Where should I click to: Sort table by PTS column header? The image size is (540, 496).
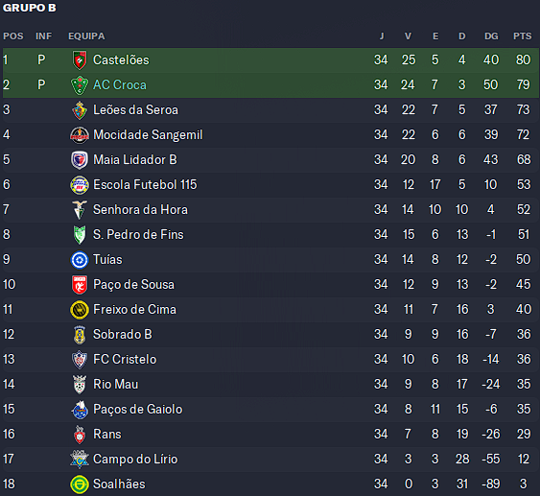523,36
